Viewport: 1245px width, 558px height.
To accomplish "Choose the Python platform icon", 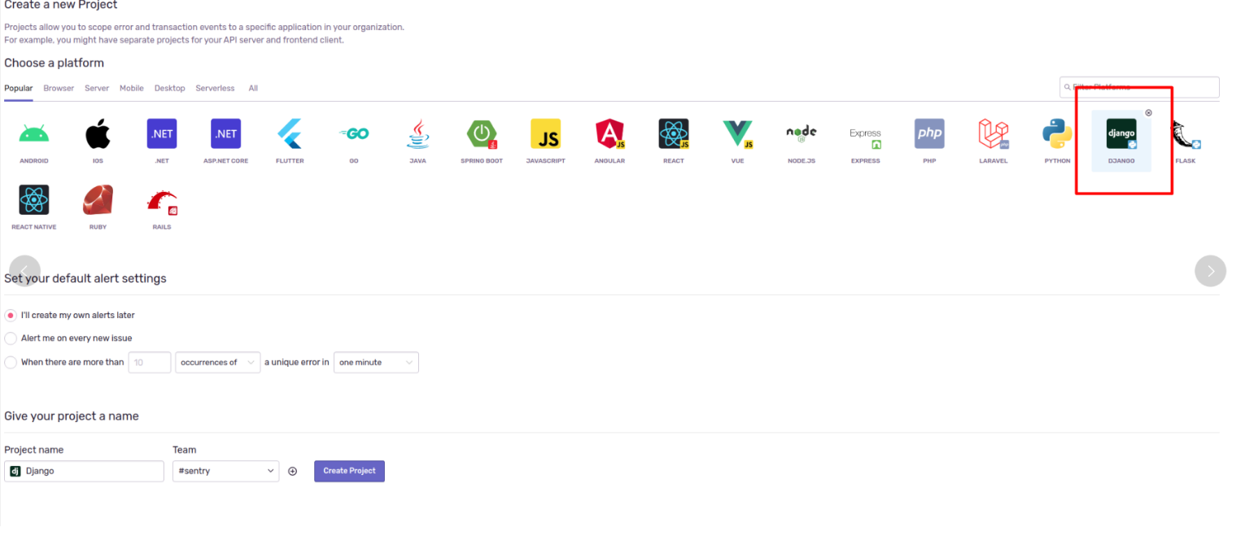I will 1057,133.
